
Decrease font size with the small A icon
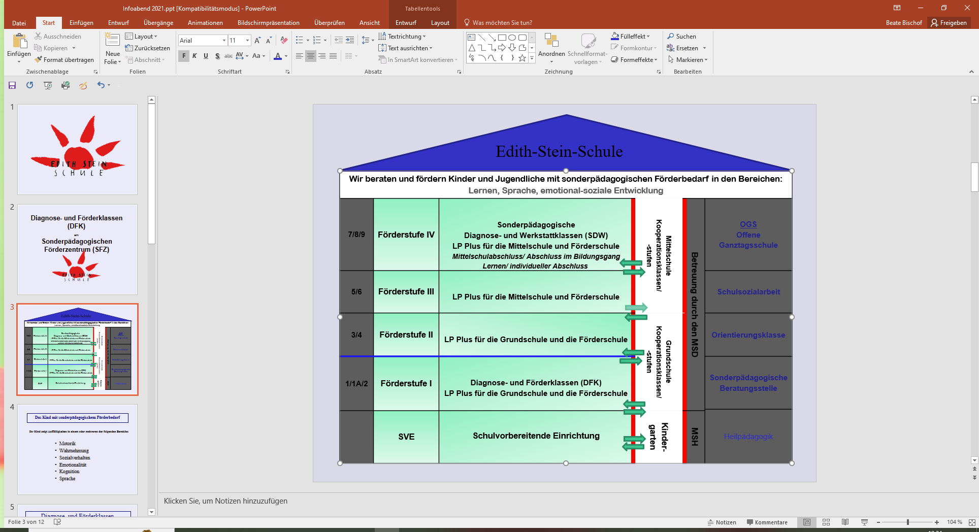(269, 40)
